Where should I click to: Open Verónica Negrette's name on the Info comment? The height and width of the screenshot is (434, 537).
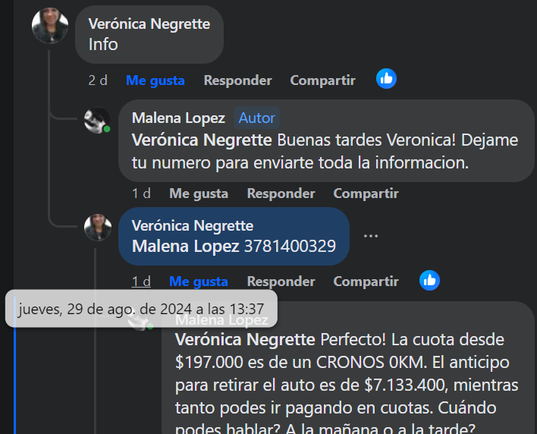pos(149,24)
